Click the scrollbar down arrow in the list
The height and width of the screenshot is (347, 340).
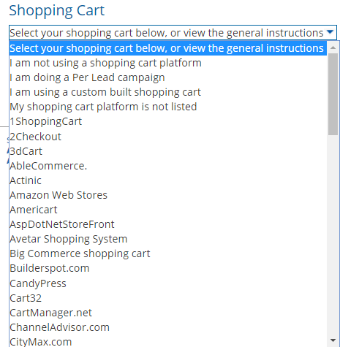tap(333, 340)
